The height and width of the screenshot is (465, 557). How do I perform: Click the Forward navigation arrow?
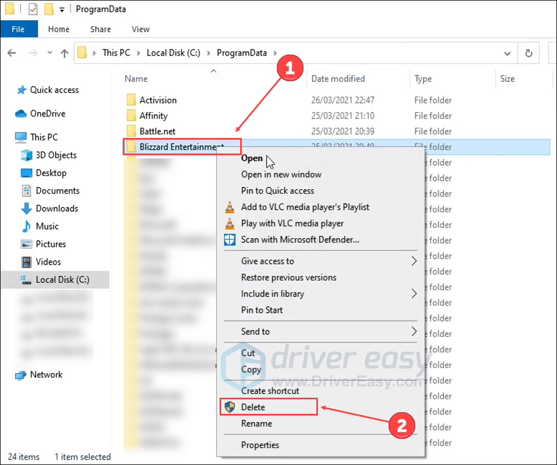33,53
